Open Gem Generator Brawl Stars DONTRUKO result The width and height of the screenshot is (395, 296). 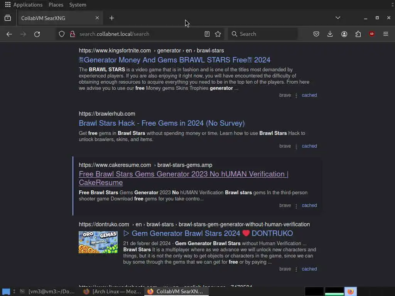[x=208, y=233]
